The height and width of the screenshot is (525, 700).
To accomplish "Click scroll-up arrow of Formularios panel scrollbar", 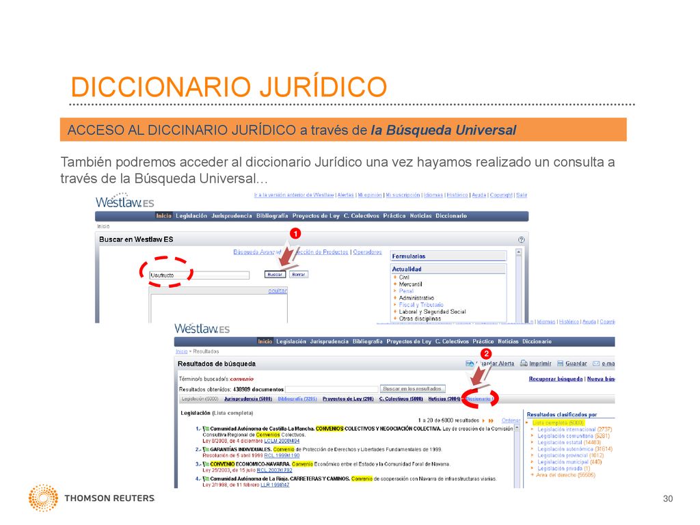I will click(x=519, y=252).
